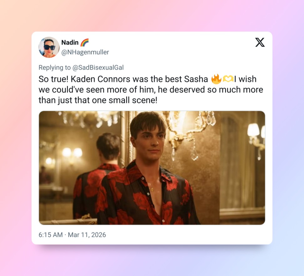Open the @SadBisexualGal mention link

click(x=98, y=68)
